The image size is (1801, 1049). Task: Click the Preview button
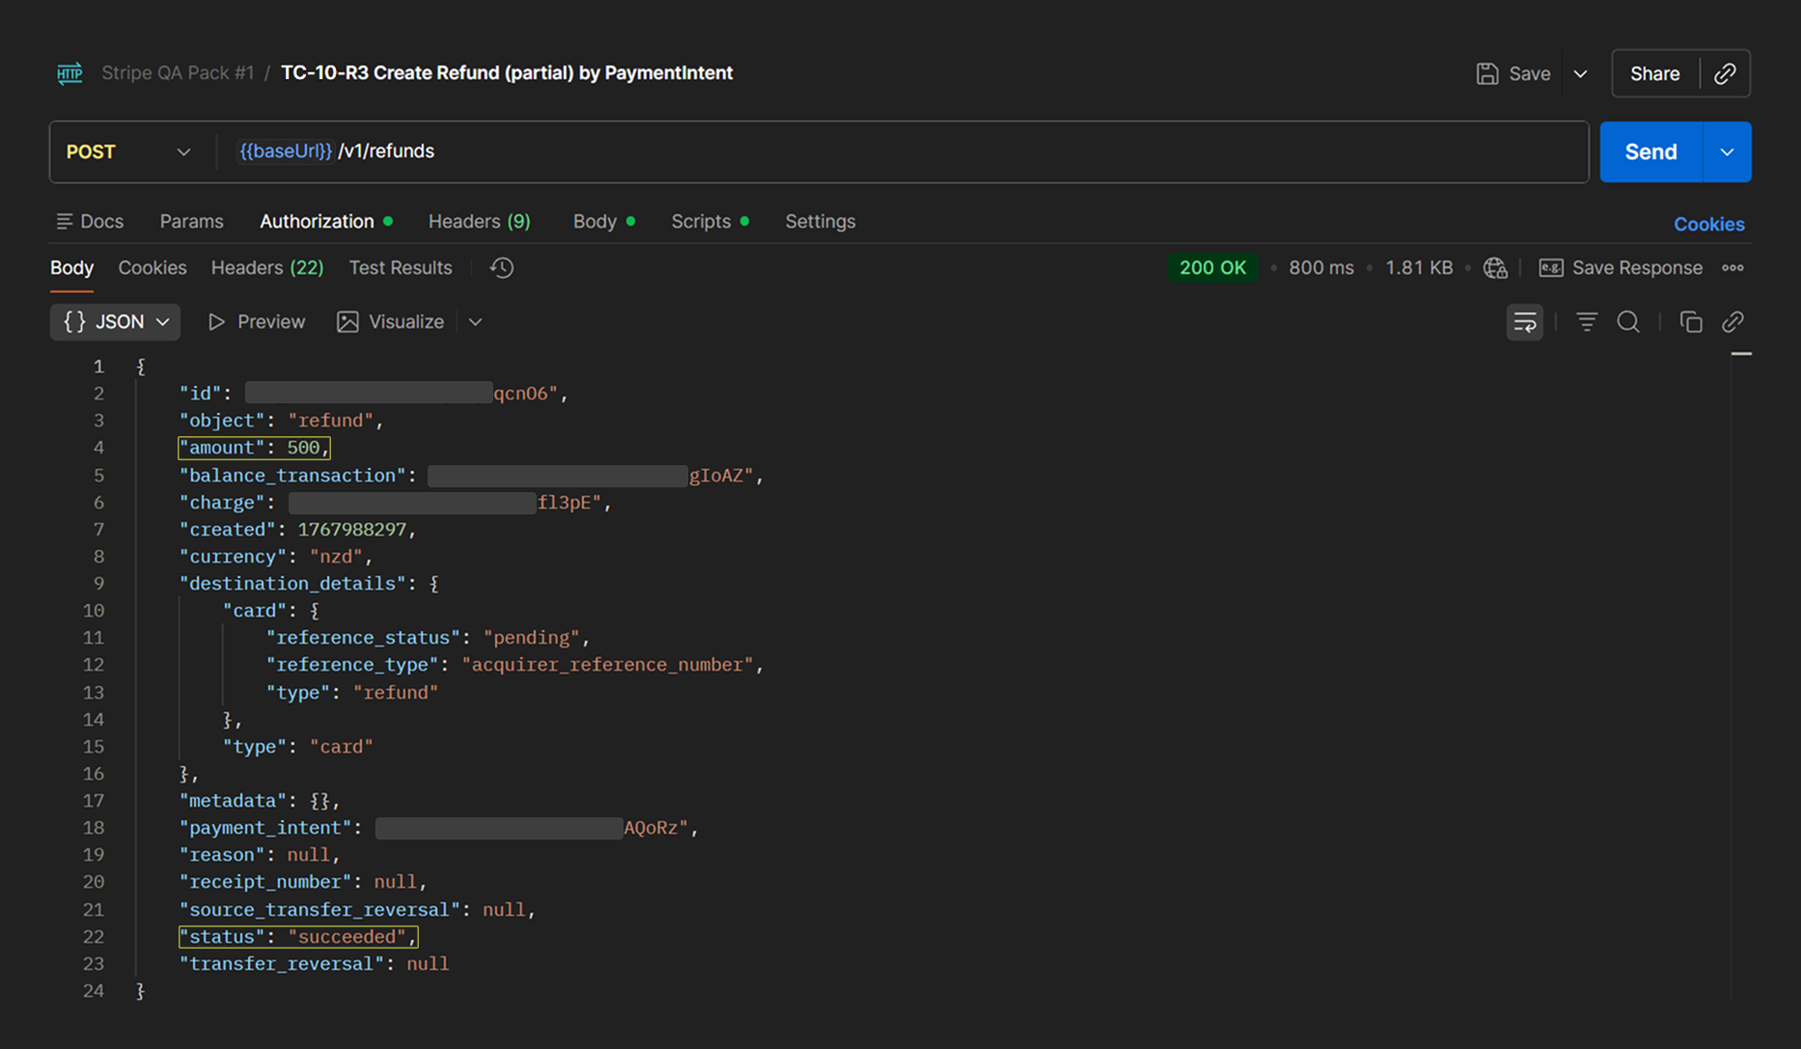coord(257,321)
